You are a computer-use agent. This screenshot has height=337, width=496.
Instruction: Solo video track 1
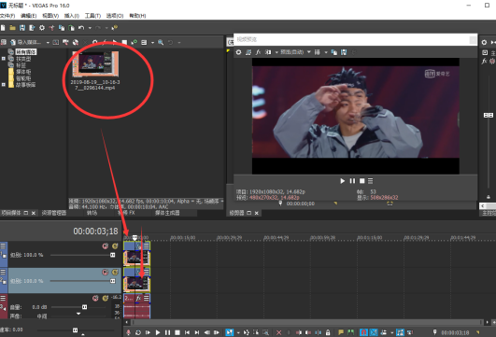click(x=115, y=246)
